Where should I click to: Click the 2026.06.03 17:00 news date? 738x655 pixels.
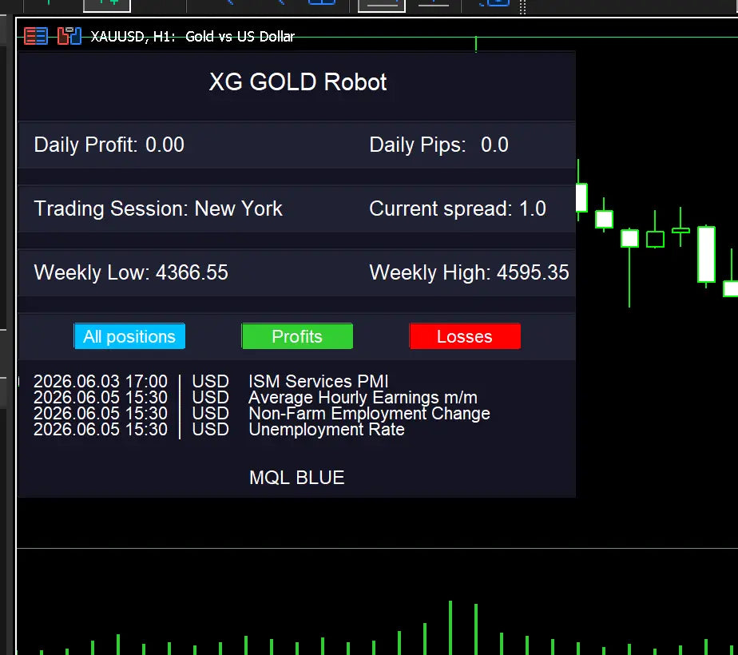[x=101, y=381]
